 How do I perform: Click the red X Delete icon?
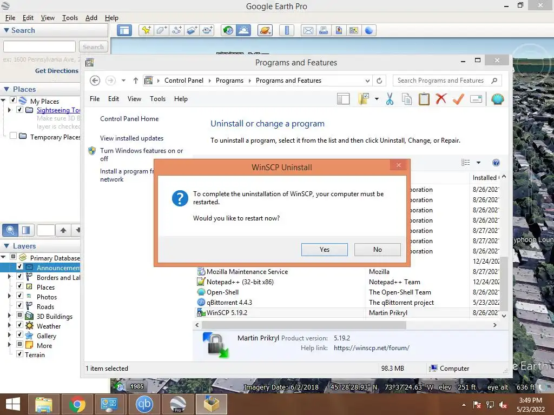[441, 99]
